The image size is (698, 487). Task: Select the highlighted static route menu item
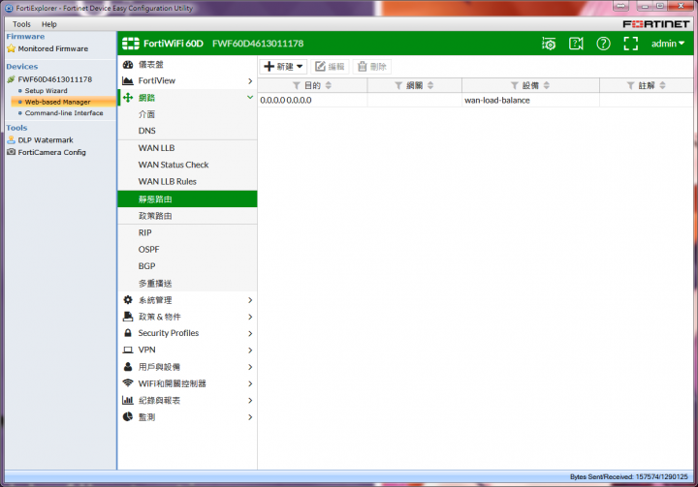coord(187,198)
